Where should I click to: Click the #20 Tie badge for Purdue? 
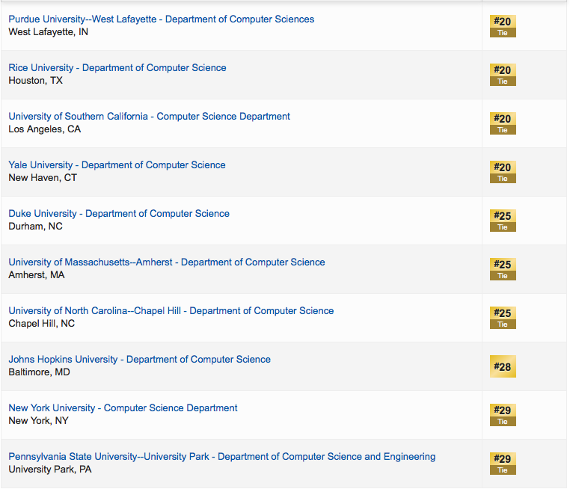[503, 26]
